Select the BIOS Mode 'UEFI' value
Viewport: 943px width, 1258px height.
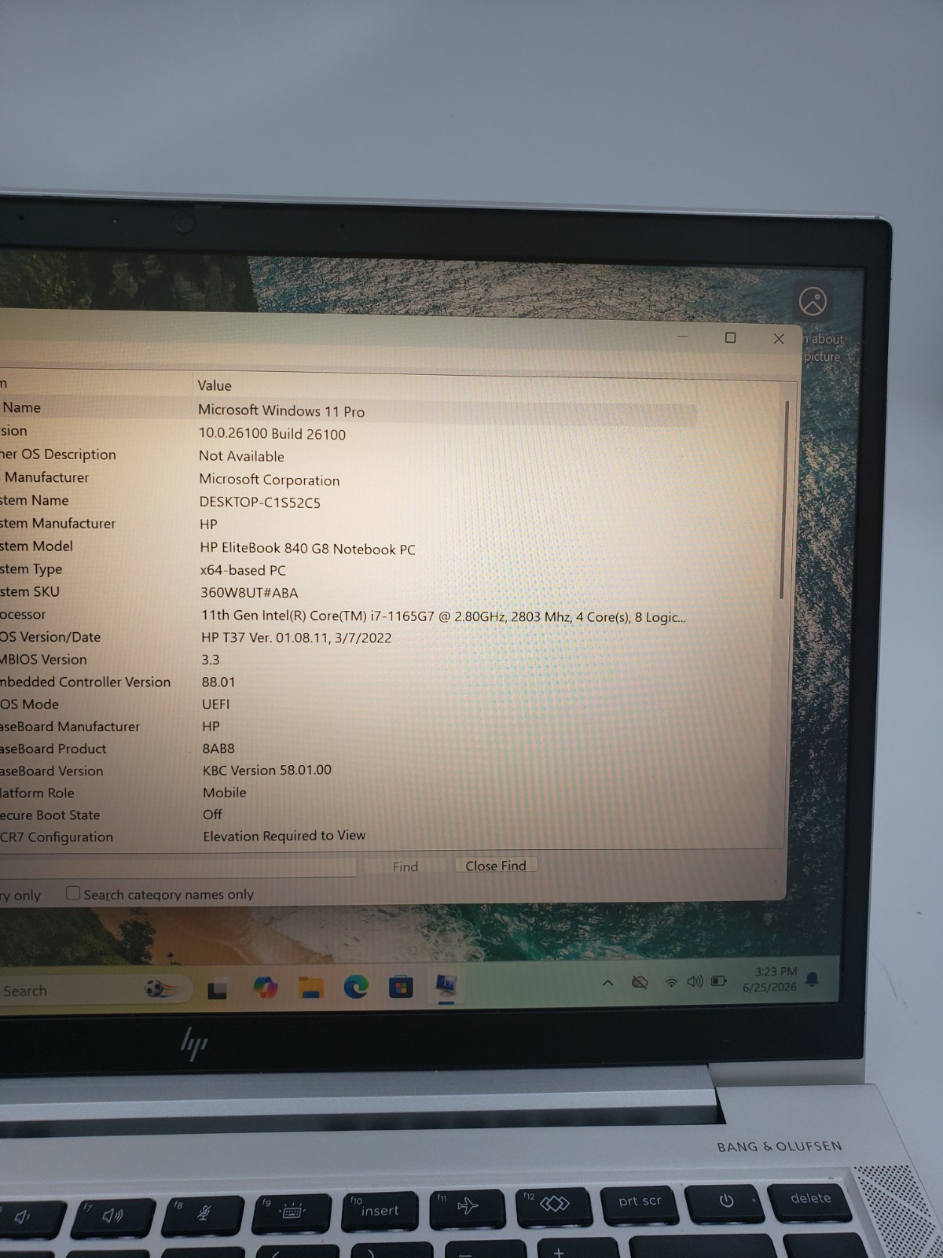click(x=216, y=704)
